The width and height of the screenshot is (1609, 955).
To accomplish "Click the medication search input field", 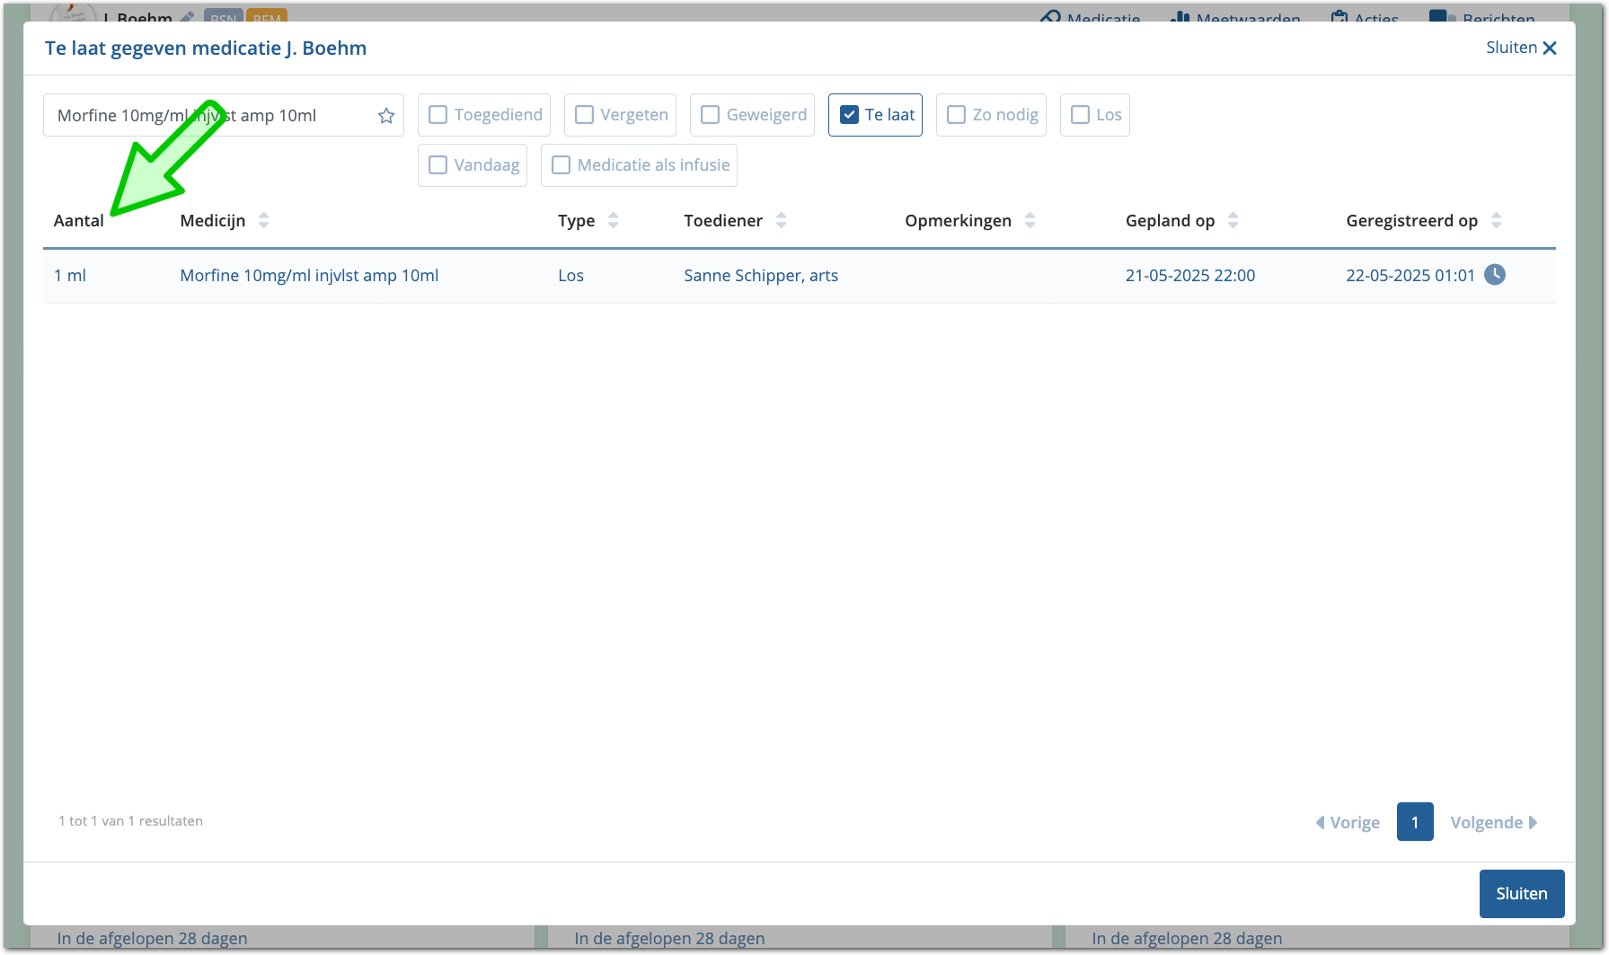I will pyautogui.click(x=211, y=116).
